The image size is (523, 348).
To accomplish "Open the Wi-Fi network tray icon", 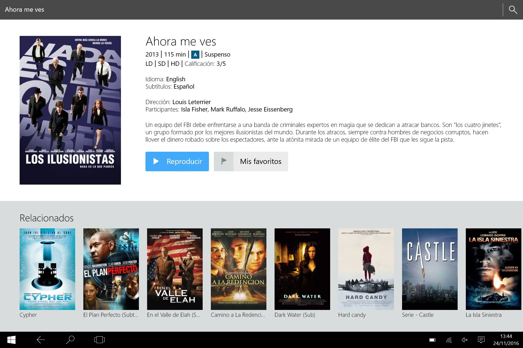I will [x=449, y=340].
